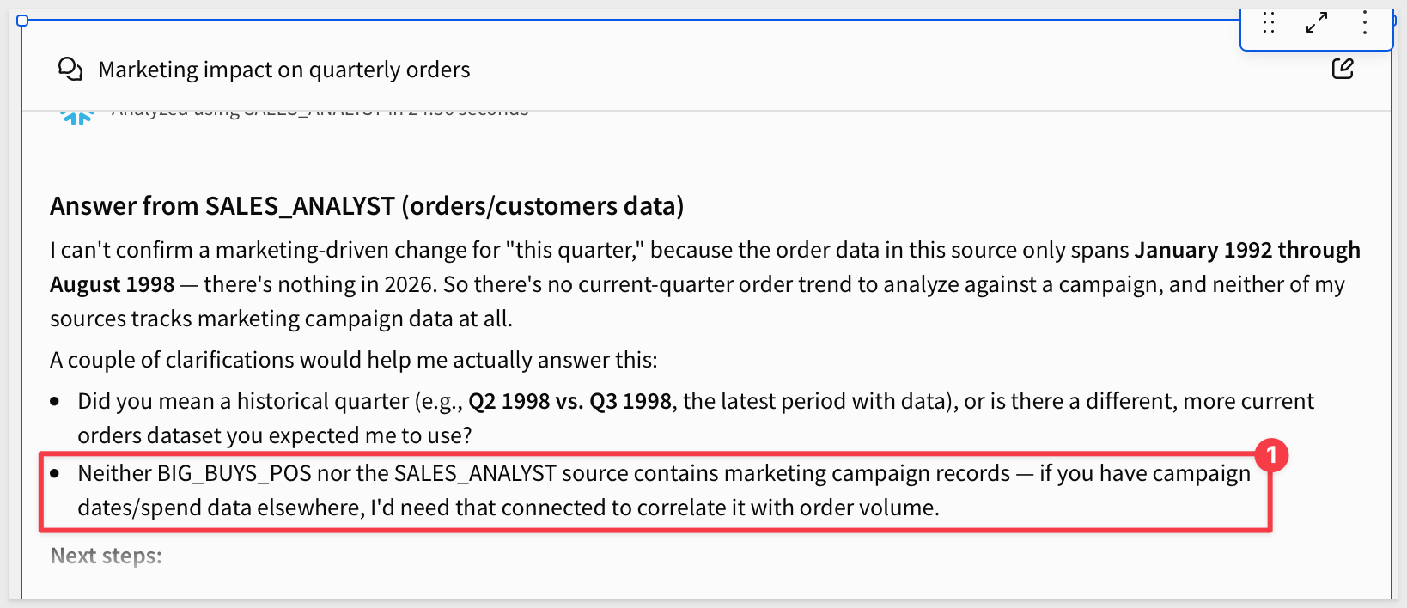Click the bold 'Q2 1998 vs. Q3 1998' text

coord(569,401)
